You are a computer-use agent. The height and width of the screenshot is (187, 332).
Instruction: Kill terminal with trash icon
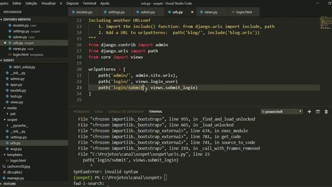[x=326, y=112]
